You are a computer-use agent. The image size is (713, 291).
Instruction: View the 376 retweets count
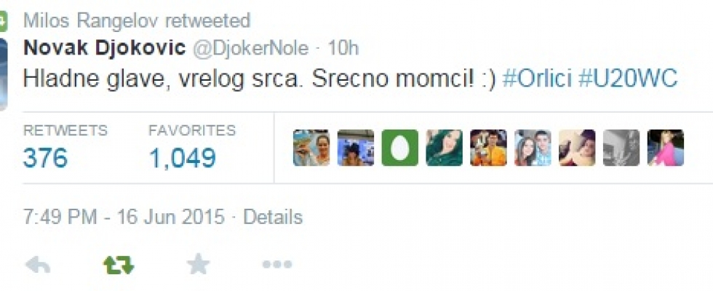(x=45, y=159)
